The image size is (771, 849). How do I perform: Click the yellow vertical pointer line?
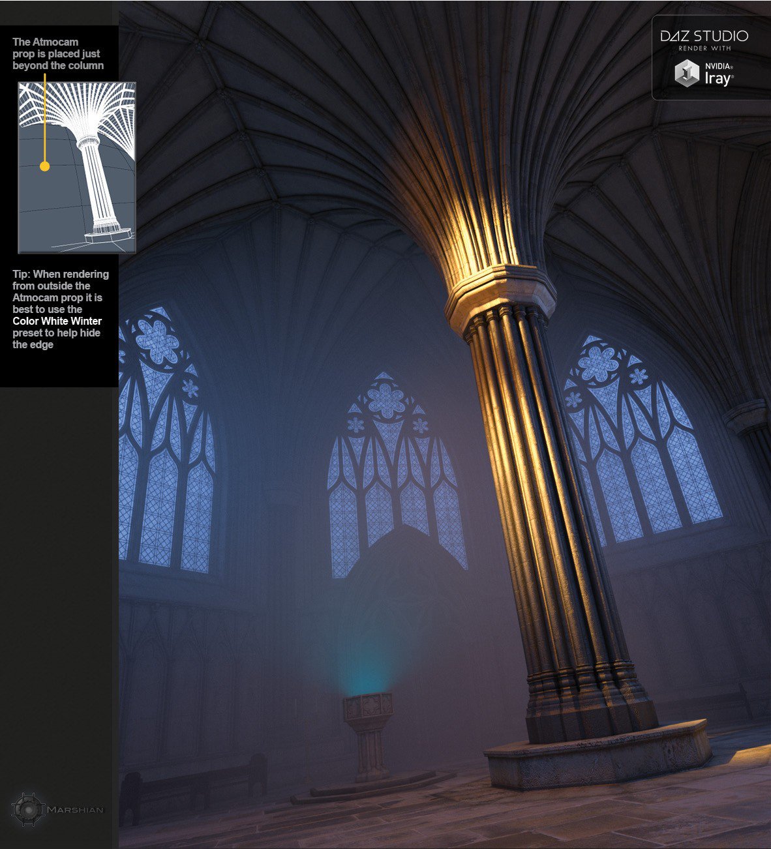click(44, 117)
